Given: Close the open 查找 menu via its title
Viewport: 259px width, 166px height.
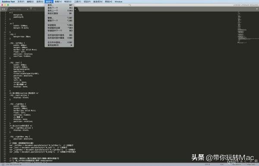Looking at the screenshot, I should click(x=49, y=2).
